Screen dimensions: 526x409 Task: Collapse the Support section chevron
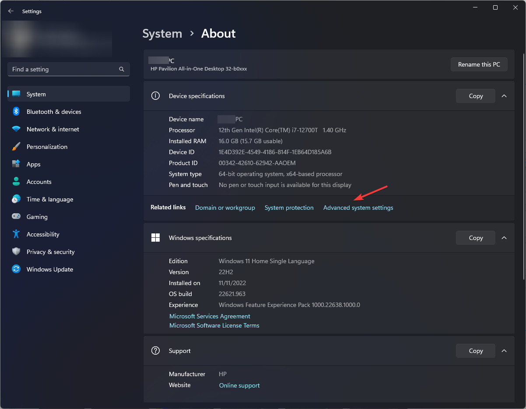[x=504, y=351]
